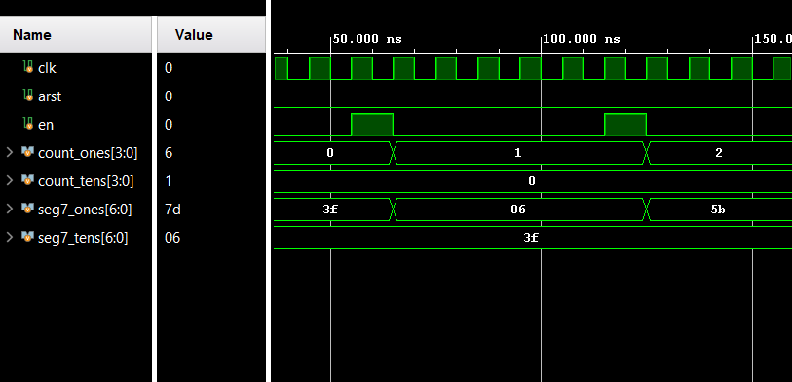Click the arst signal icon
The height and width of the screenshot is (382, 792).
point(28,95)
